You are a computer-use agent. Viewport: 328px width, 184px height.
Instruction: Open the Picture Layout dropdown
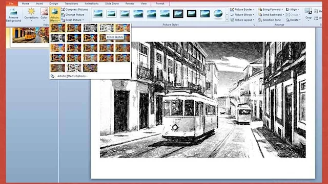[242, 20]
